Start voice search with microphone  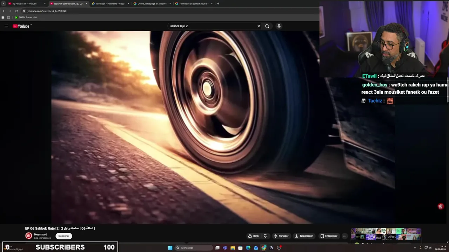279,26
